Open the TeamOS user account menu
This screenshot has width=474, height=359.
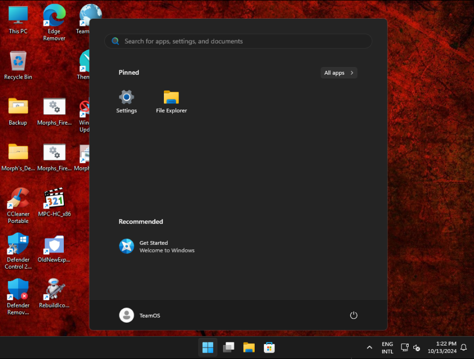pos(140,315)
